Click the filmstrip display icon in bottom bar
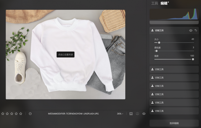The width and height of the screenshot is (201, 128). 131,114
